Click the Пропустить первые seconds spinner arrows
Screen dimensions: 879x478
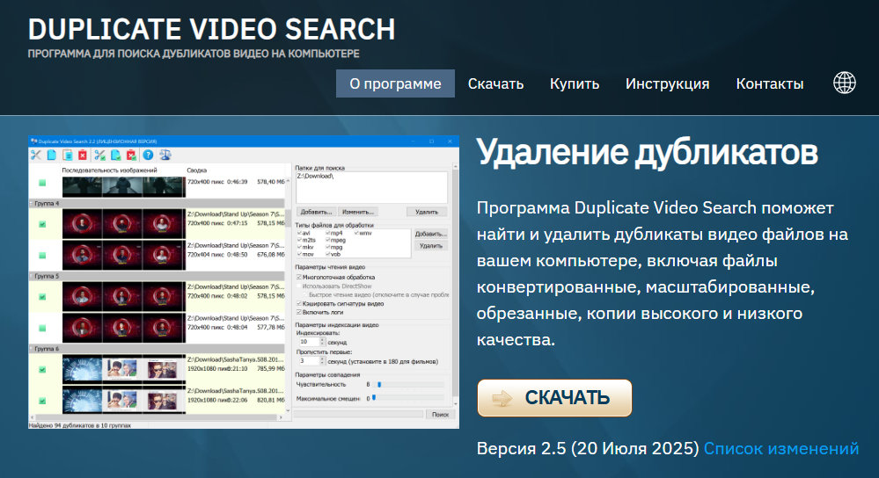[322, 361]
